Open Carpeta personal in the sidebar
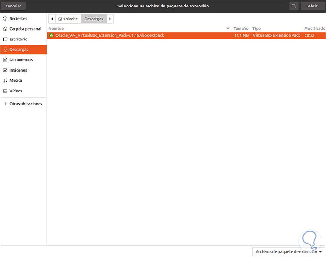Screen dimensions: 326x257 (x=23, y=29)
